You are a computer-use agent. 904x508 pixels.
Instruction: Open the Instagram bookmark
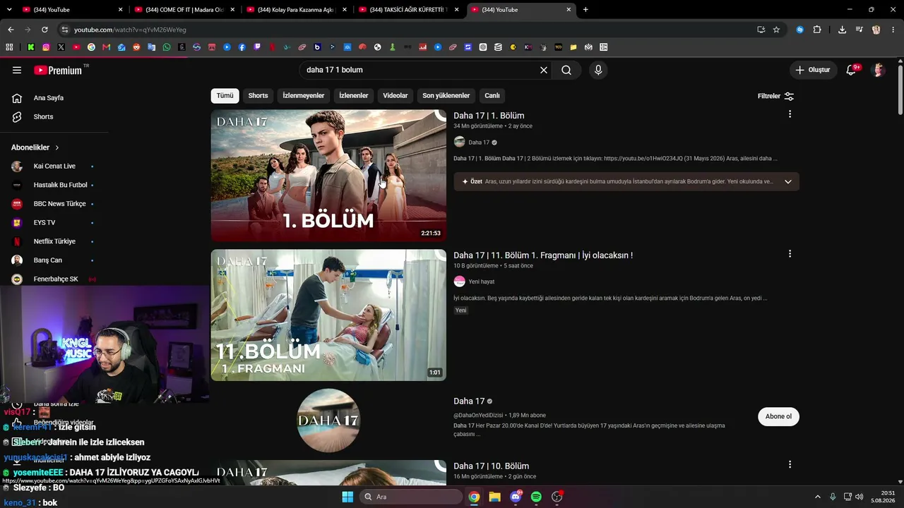[46, 47]
